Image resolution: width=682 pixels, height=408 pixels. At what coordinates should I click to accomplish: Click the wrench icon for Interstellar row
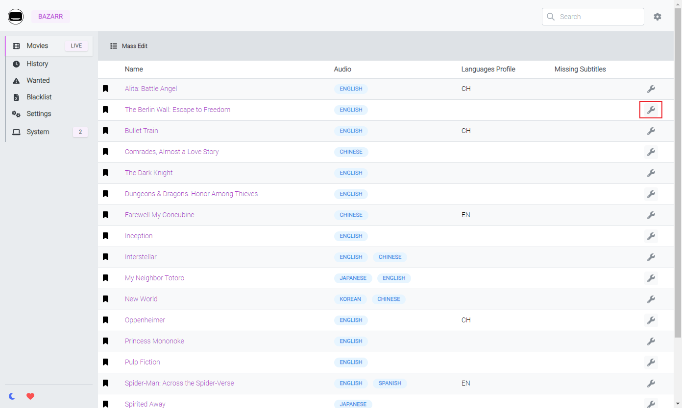click(x=651, y=257)
